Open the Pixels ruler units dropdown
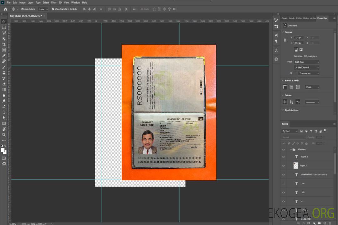This screenshot has width=338, height=225. point(312,87)
